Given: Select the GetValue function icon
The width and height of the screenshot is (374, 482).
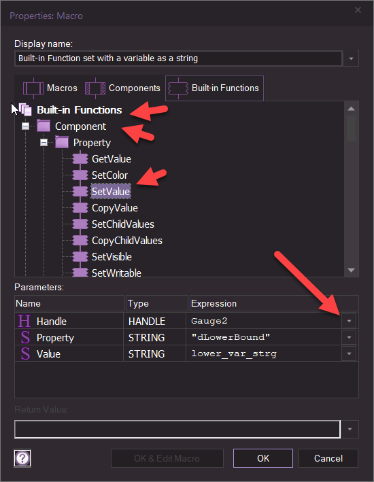Looking at the screenshot, I should pyautogui.click(x=80, y=159).
